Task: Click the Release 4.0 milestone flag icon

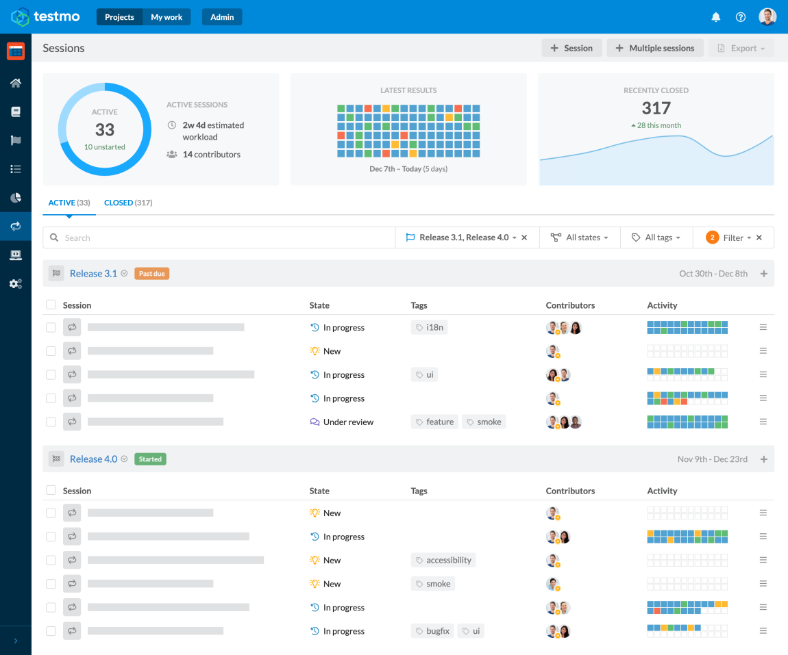Action: coord(56,459)
